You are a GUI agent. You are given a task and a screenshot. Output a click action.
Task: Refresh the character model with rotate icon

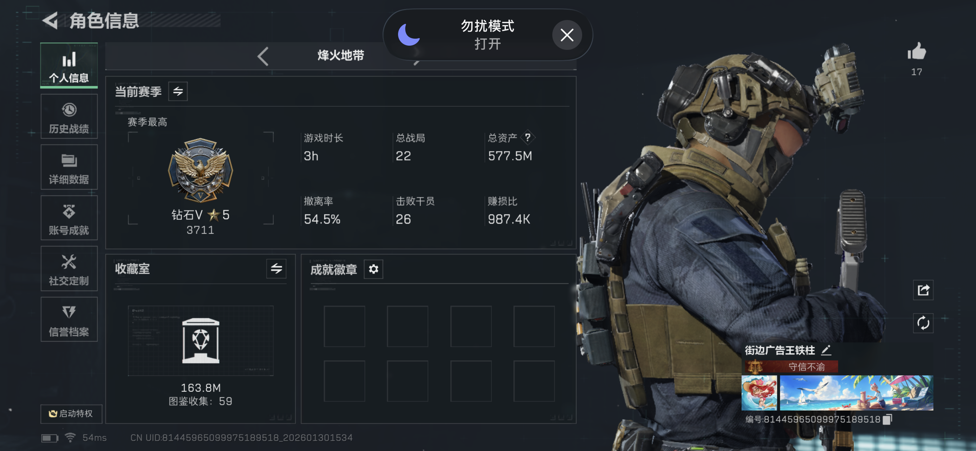pos(923,323)
